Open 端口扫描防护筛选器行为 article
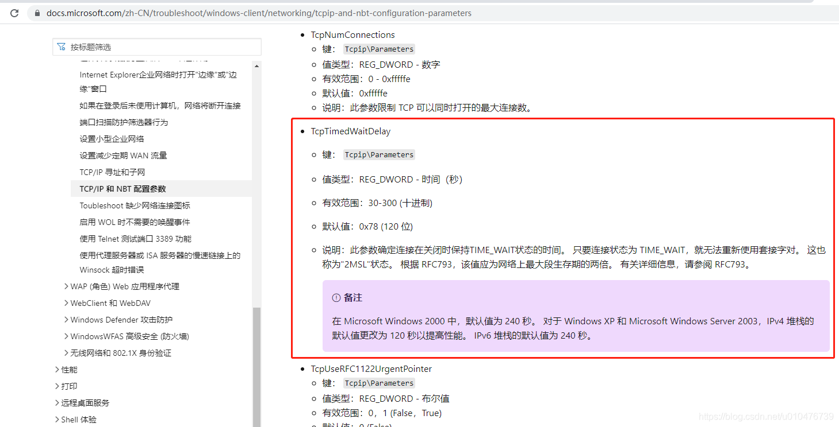The height and width of the screenshot is (427, 839). pos(124,122)
